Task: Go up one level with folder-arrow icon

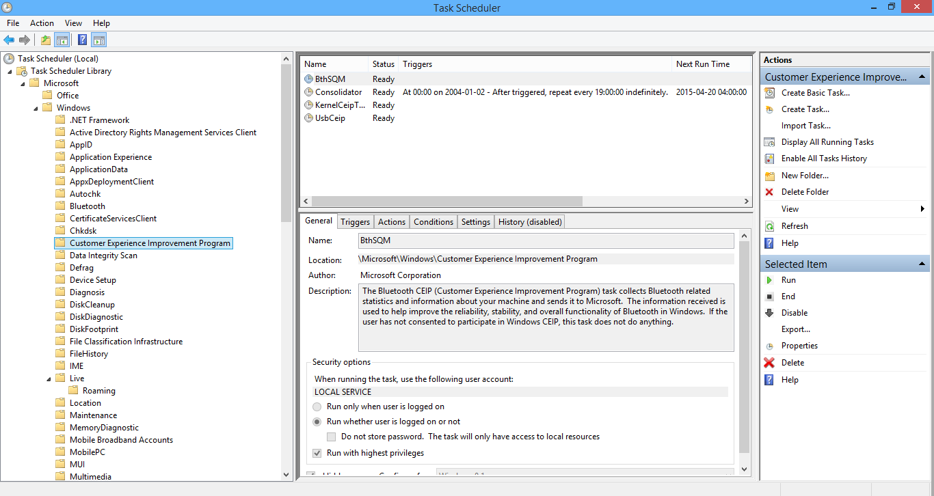Action: (x=46, y=40)
